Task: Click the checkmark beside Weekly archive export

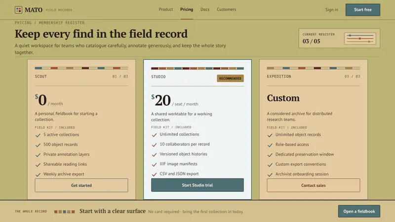Action: tap(38, 175)
